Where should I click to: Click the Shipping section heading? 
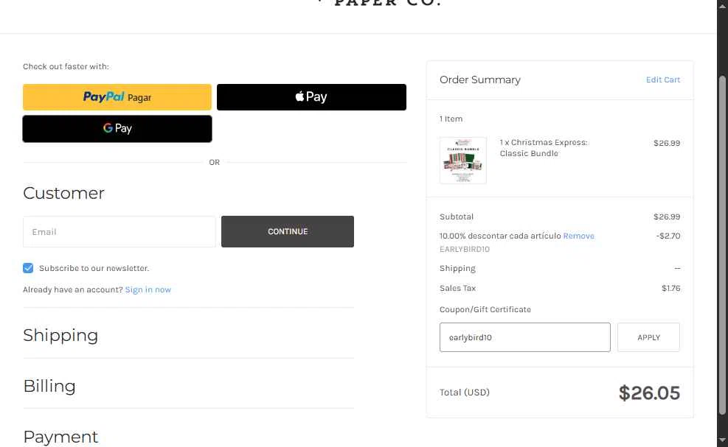pyautogui.click(x=60, y=335)
